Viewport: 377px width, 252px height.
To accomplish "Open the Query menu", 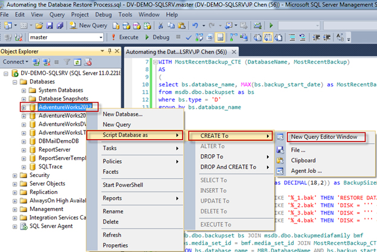I will pos(57,15).
